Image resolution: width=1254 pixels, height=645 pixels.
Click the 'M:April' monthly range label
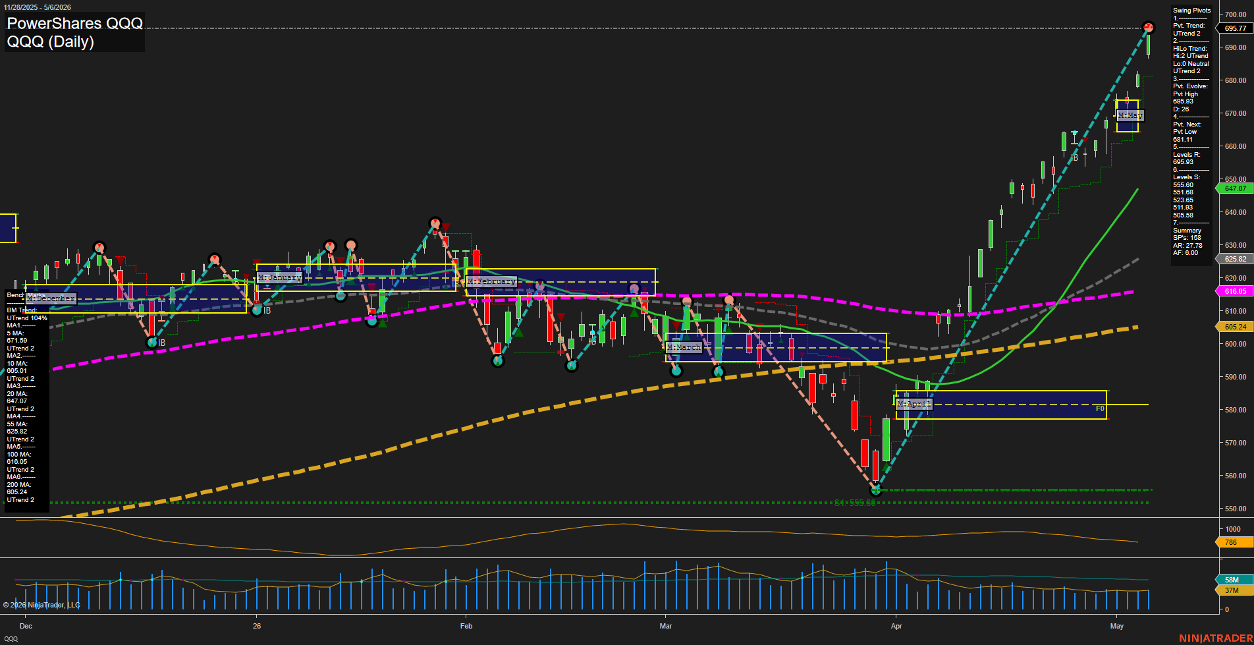tap(914, 404)
